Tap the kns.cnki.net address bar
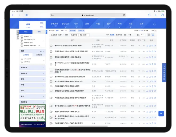 pyautogui.click(x=88, y=15)
